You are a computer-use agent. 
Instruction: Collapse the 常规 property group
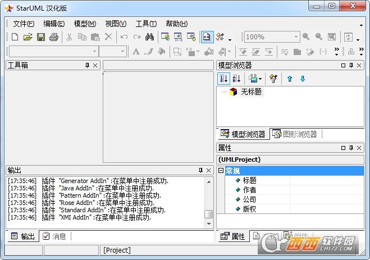click(221, 170)
